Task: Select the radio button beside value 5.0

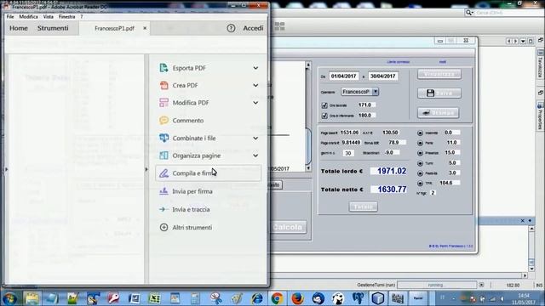Action: pyautogui.click(x=420, y=163)
